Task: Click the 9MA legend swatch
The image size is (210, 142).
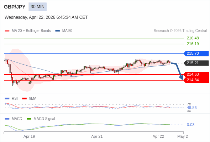Action: (x=24, y=99)
